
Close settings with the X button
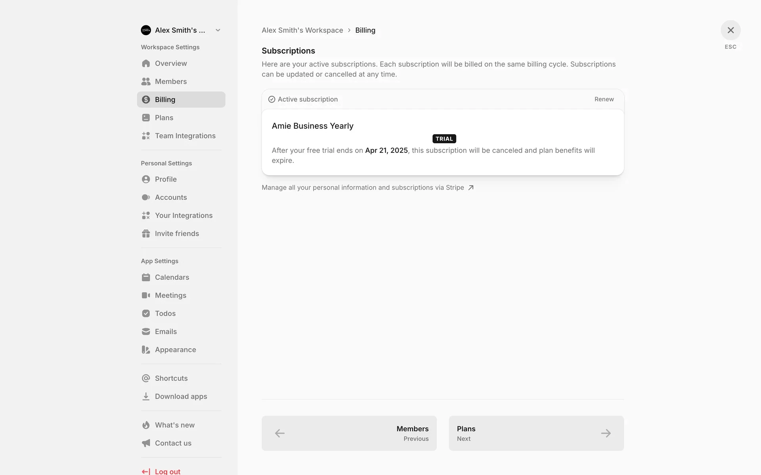click(x=730, y=30)
